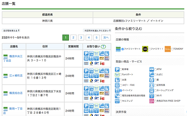Tick the たばこ checkbox
Image resolution: width=187 pixels, height=116 pixels.
point(155,75)
